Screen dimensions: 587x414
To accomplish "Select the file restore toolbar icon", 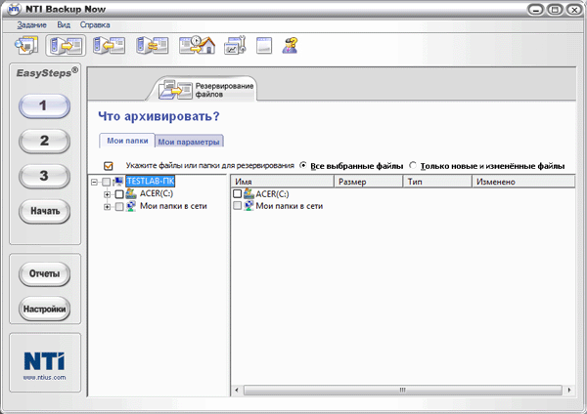I will pyautogui.click(x=109, y=46).
